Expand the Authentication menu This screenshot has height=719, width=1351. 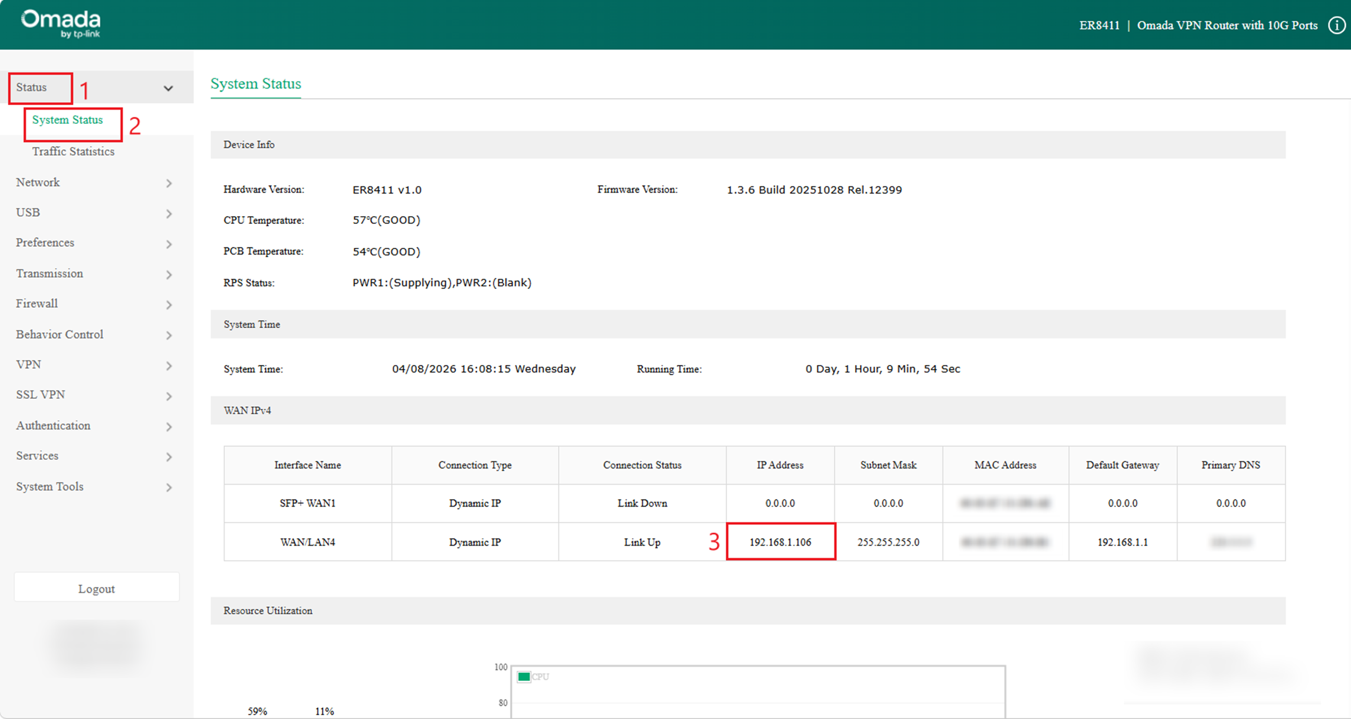[x=169, y=426]
